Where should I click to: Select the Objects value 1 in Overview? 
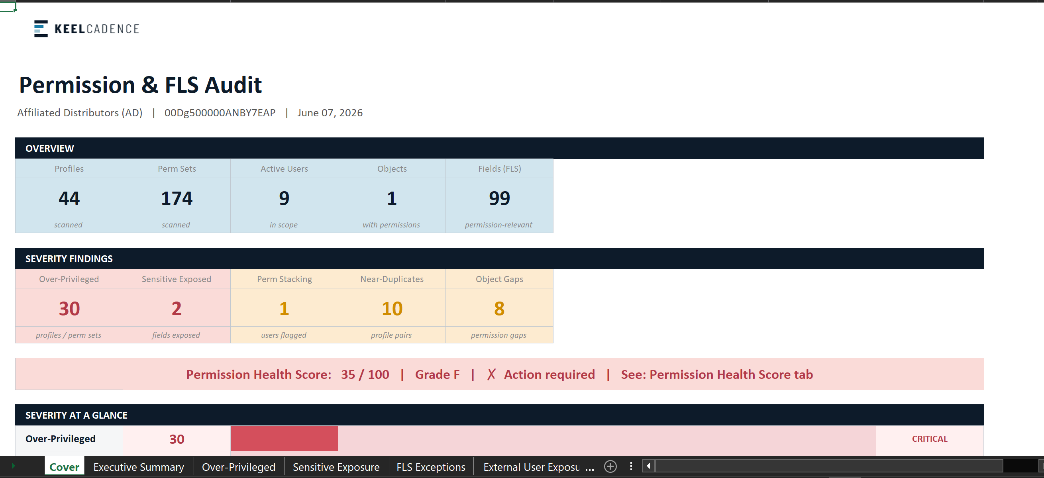point(392,197)
